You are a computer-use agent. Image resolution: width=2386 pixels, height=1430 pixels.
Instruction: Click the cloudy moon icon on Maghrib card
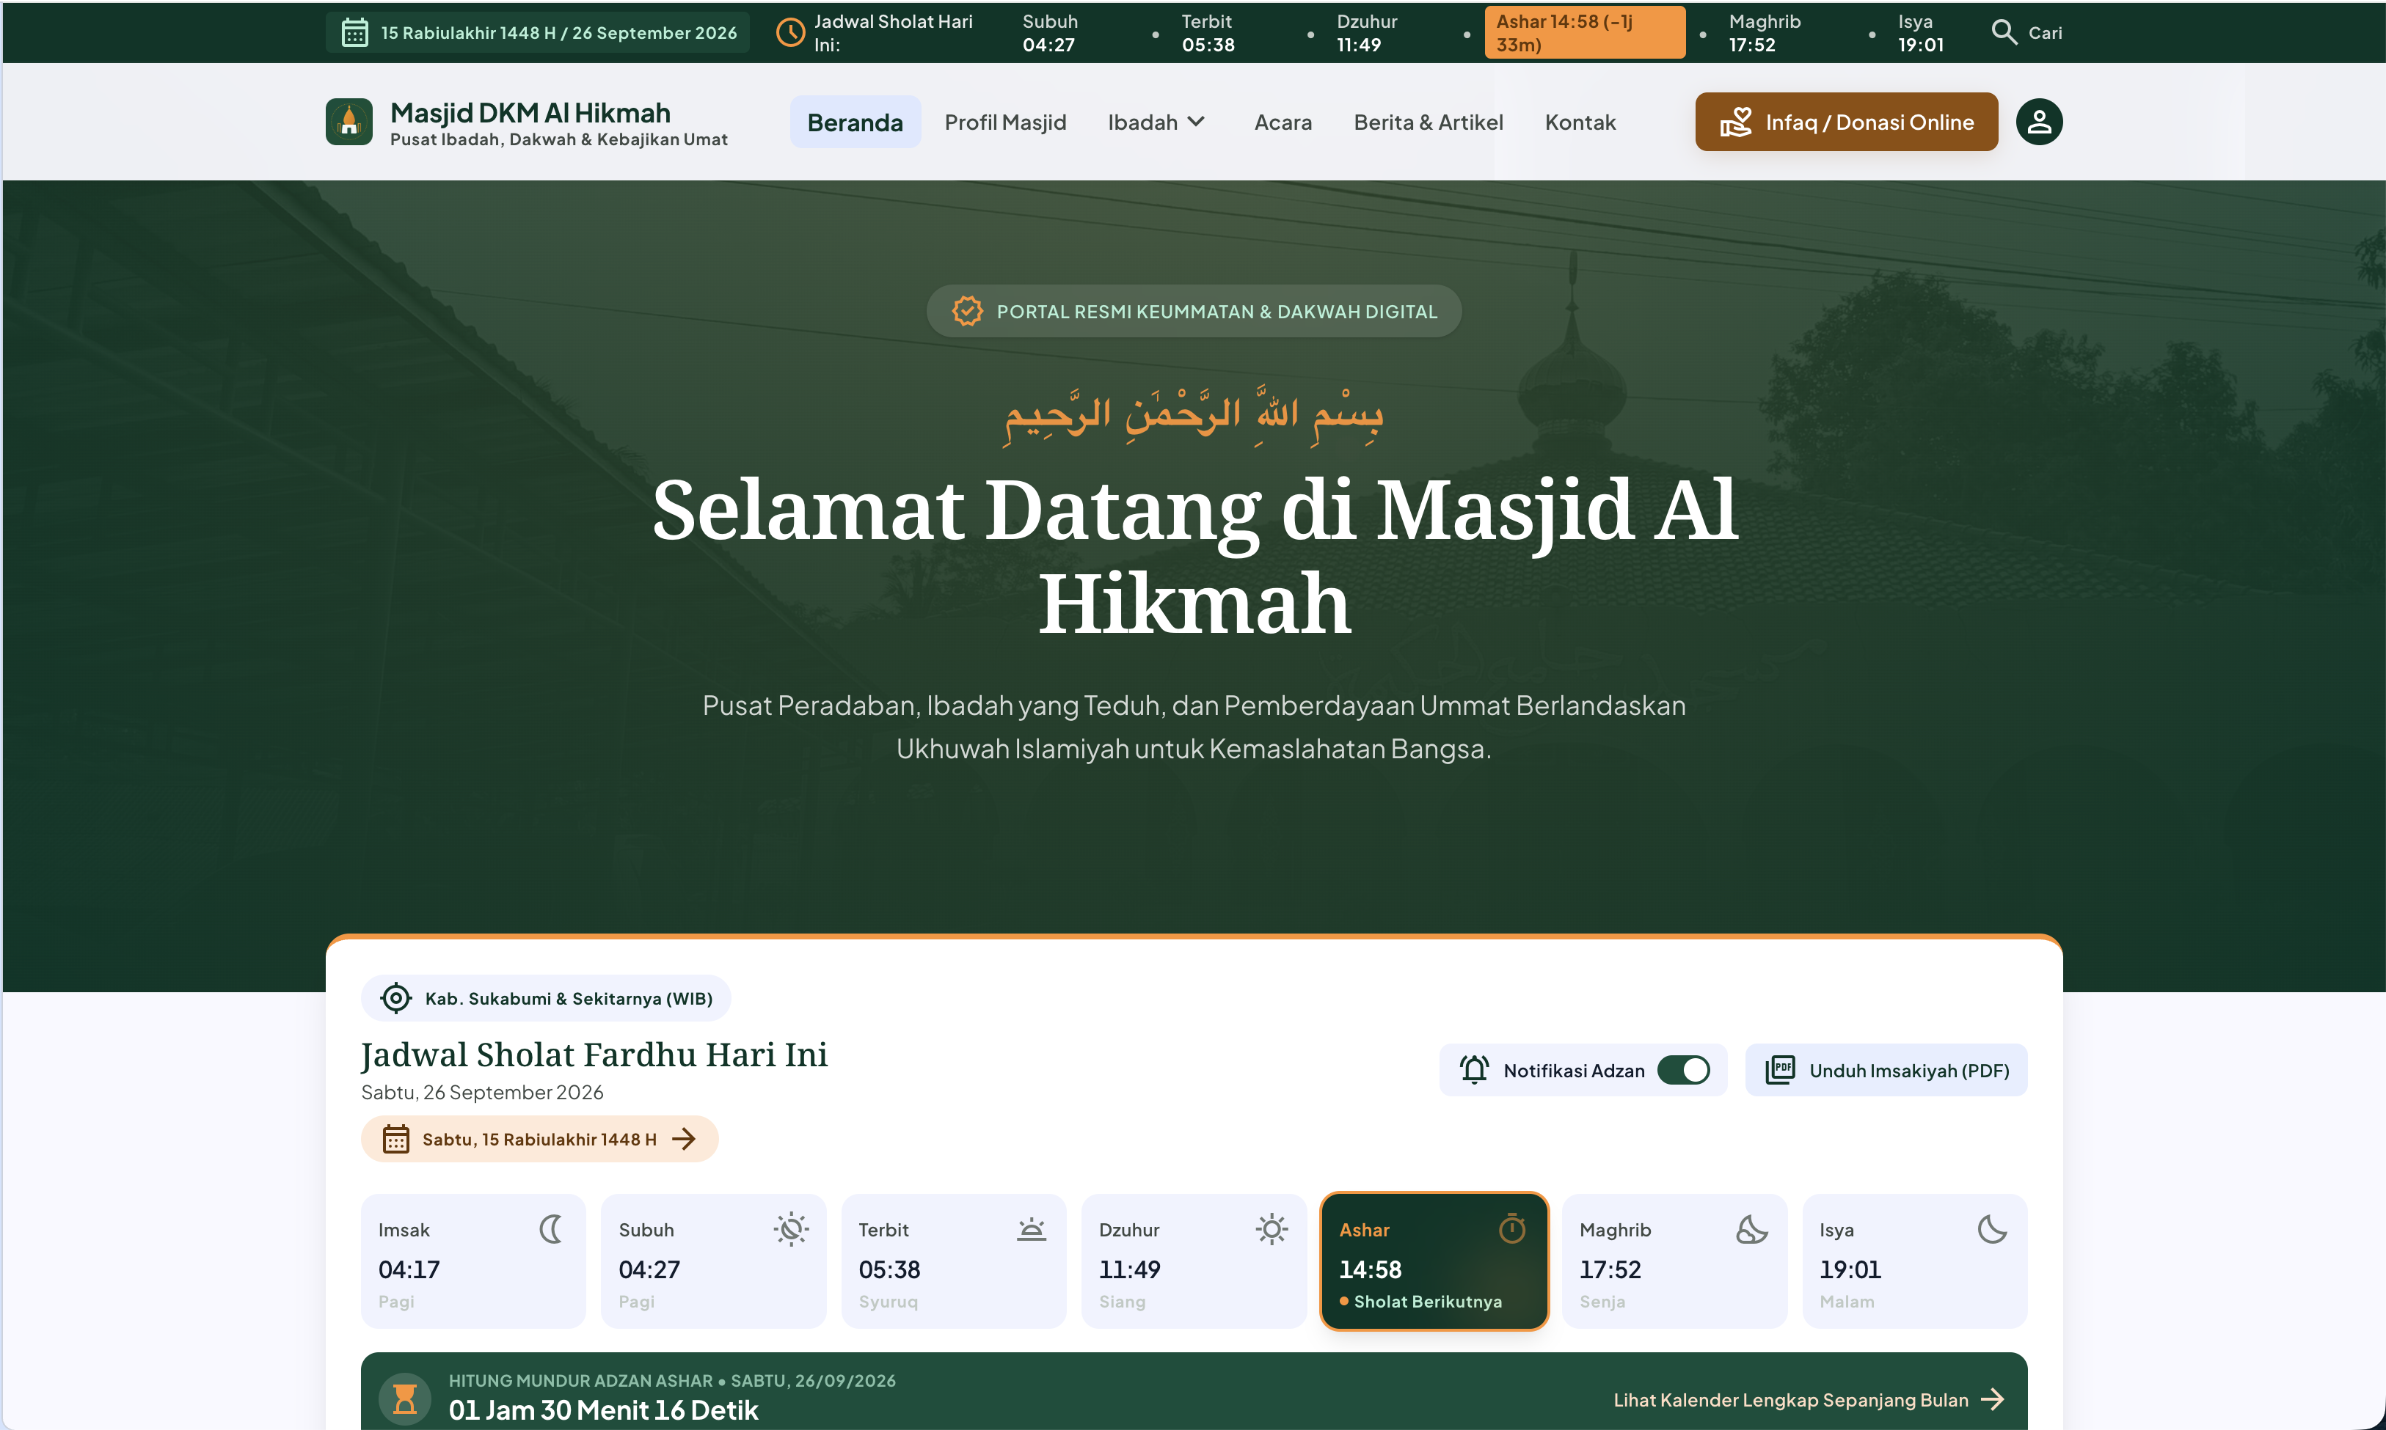click(x=1751, y=1230)
